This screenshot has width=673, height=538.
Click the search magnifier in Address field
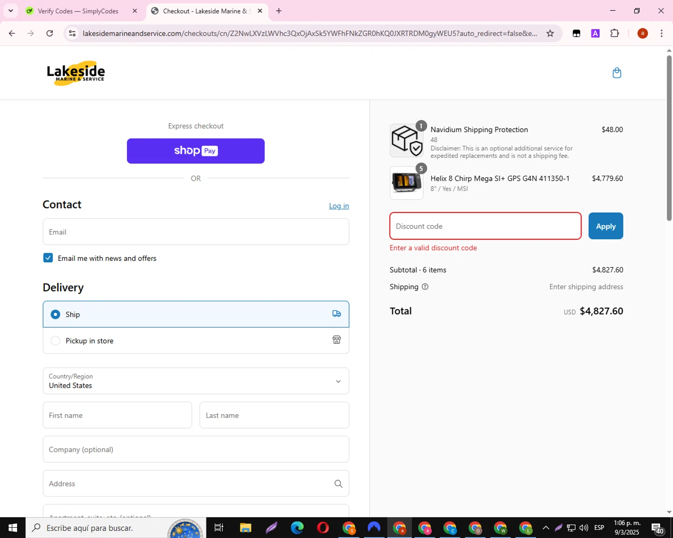coord(338,484)
